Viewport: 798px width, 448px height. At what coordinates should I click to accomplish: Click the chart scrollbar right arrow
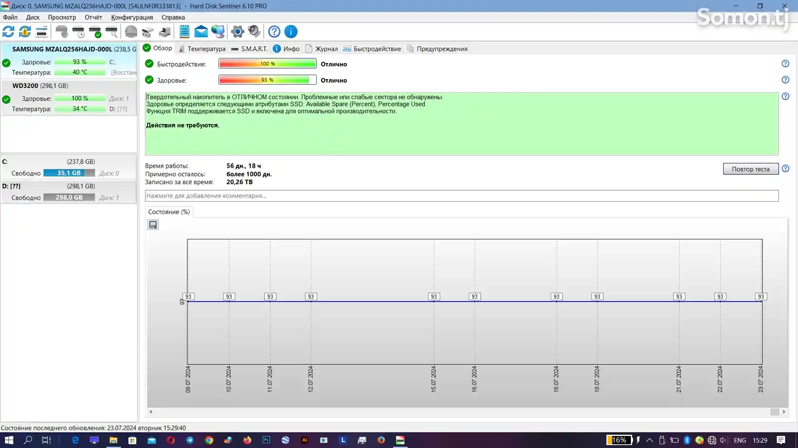[784, 412]
